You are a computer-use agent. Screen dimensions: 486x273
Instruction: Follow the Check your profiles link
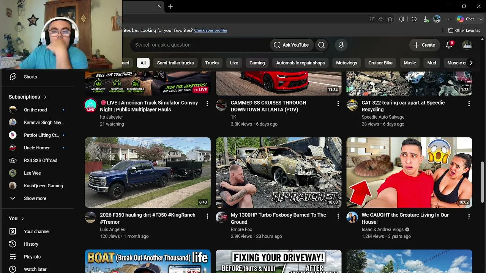click(x=211, y=30)
